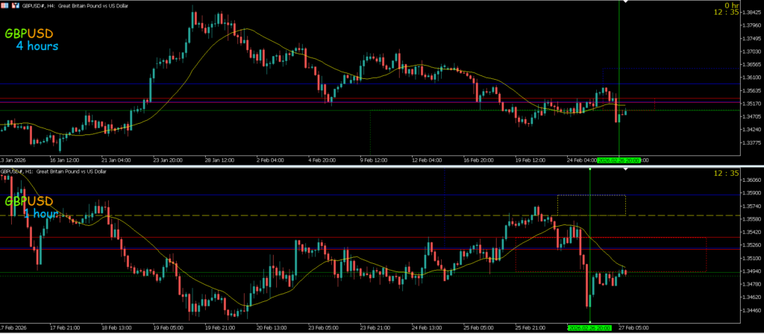Click the table-grid icon in H4 chart header
Screen dimensions: 764x334
4,5
